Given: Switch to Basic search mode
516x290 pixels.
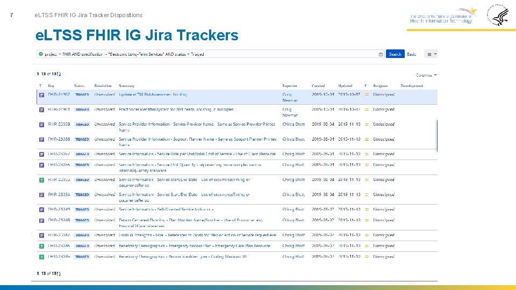Looking at the screenshot, I should pyautogui.click(x=411, y=54).
